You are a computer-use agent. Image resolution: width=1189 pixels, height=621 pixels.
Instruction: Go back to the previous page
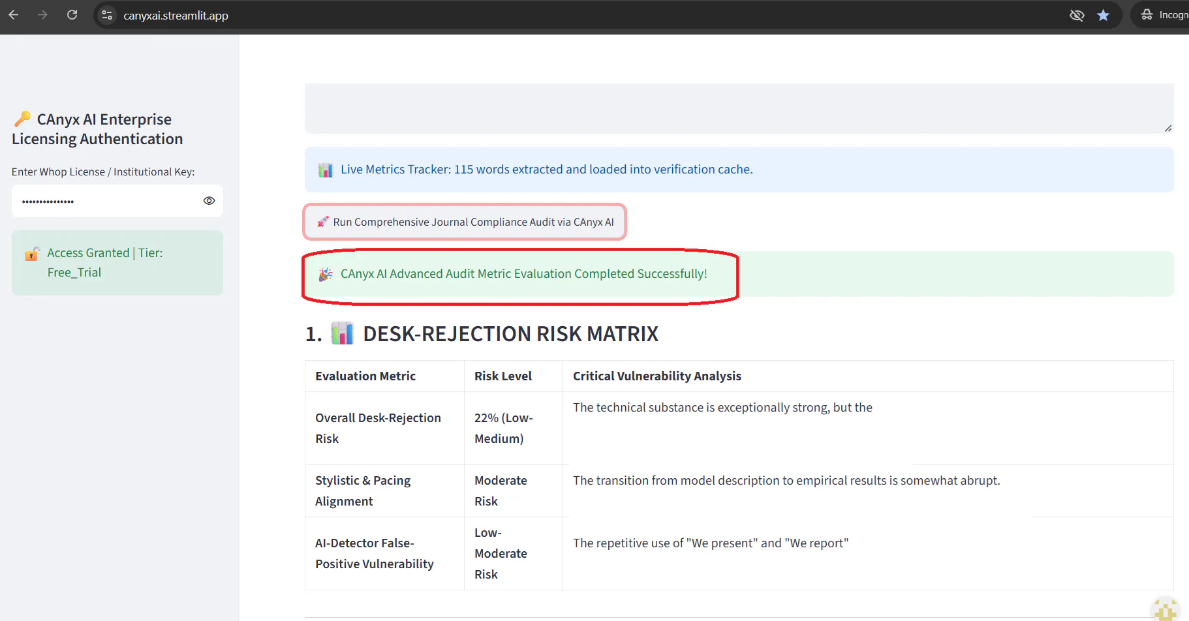pyautogui.click(x=14, y=15)
